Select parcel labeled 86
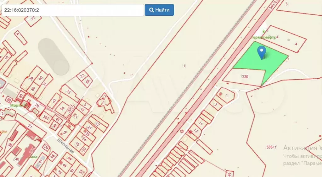This screenshot has width=322, height=177. click(9, 100)
